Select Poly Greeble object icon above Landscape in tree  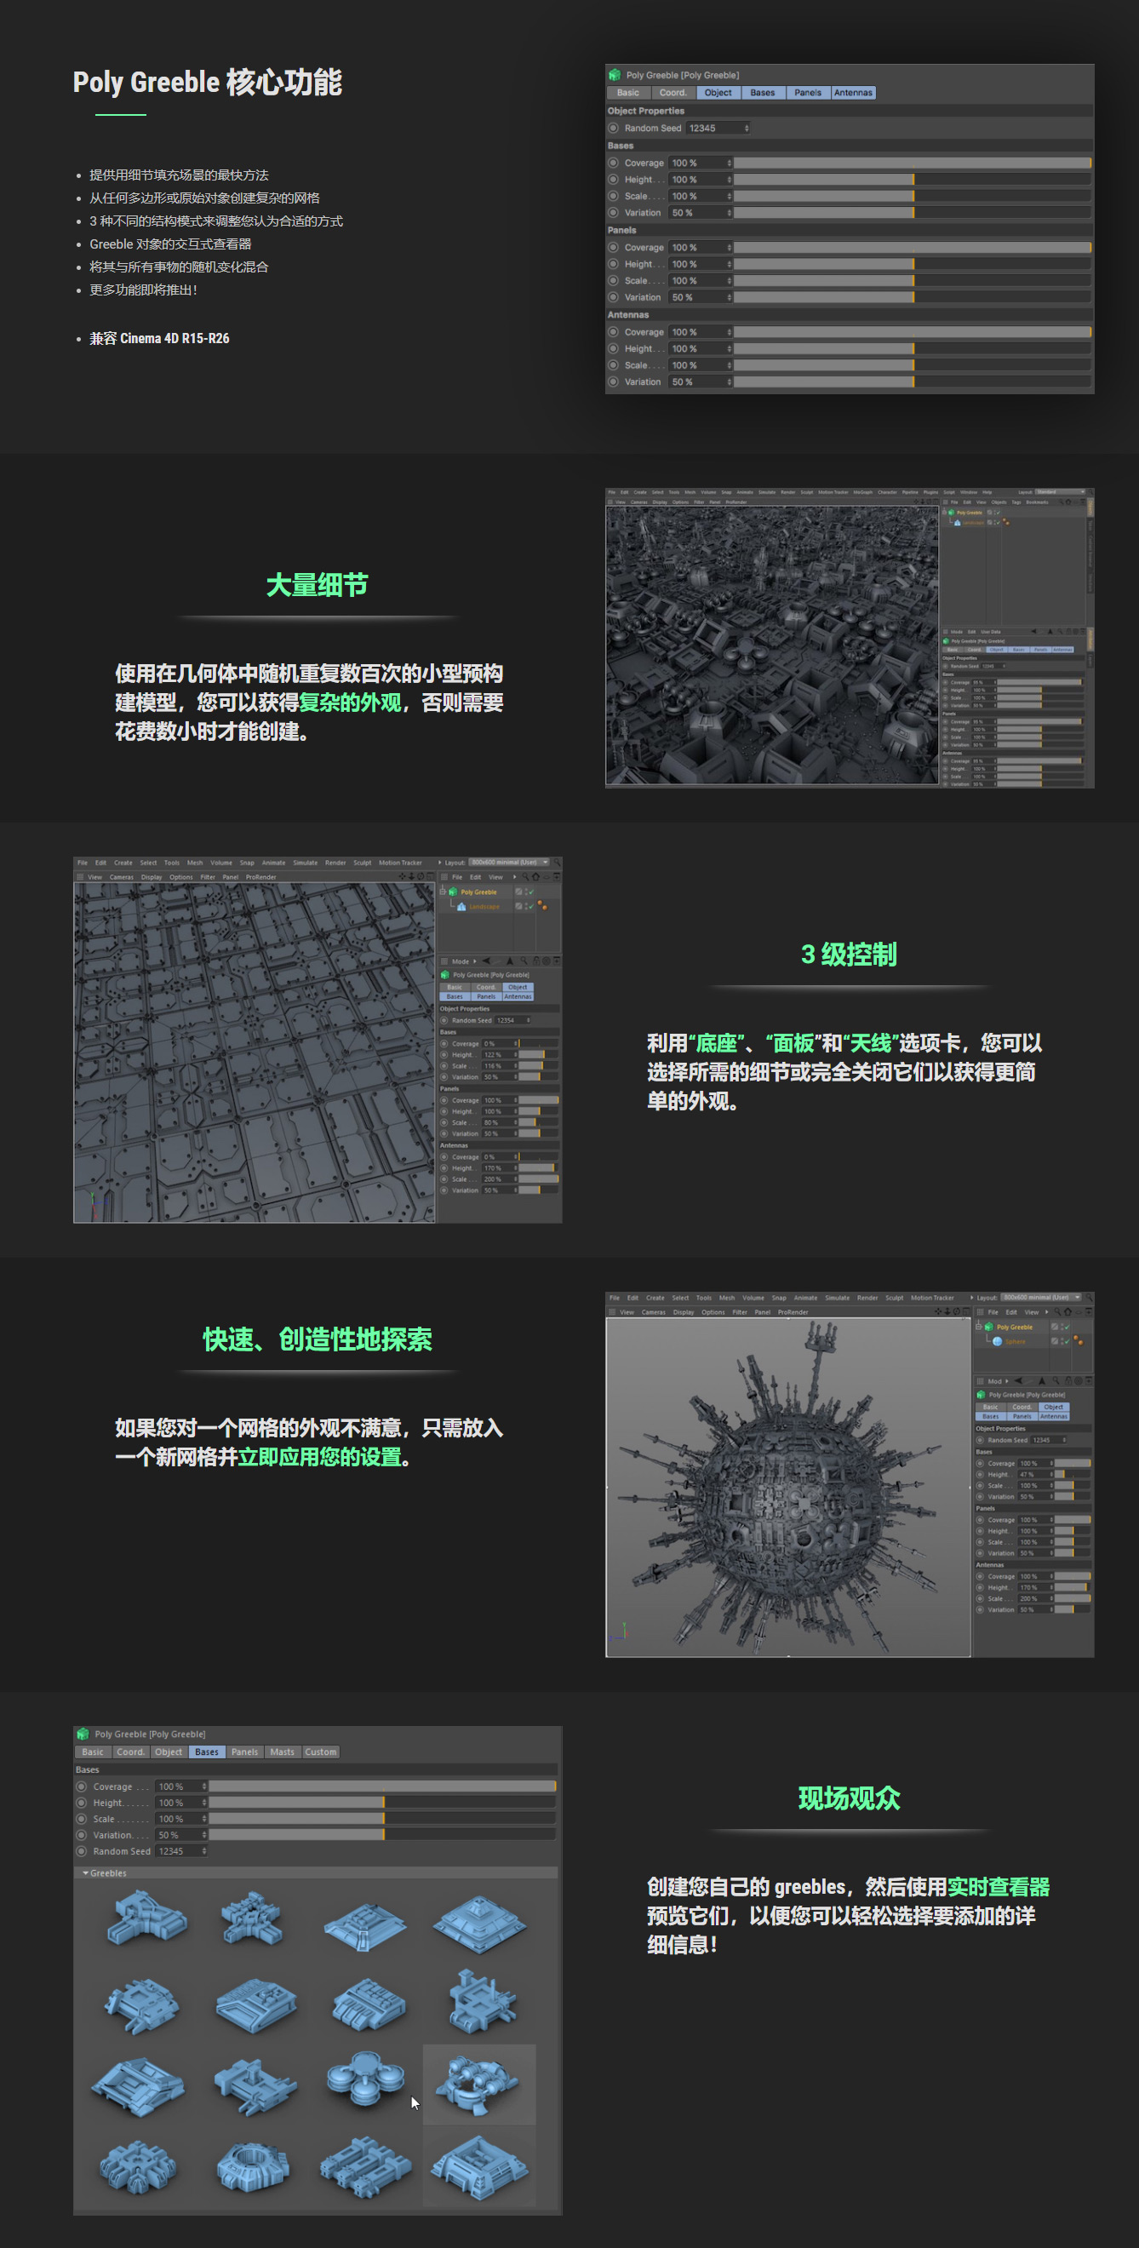pos(454,892)
